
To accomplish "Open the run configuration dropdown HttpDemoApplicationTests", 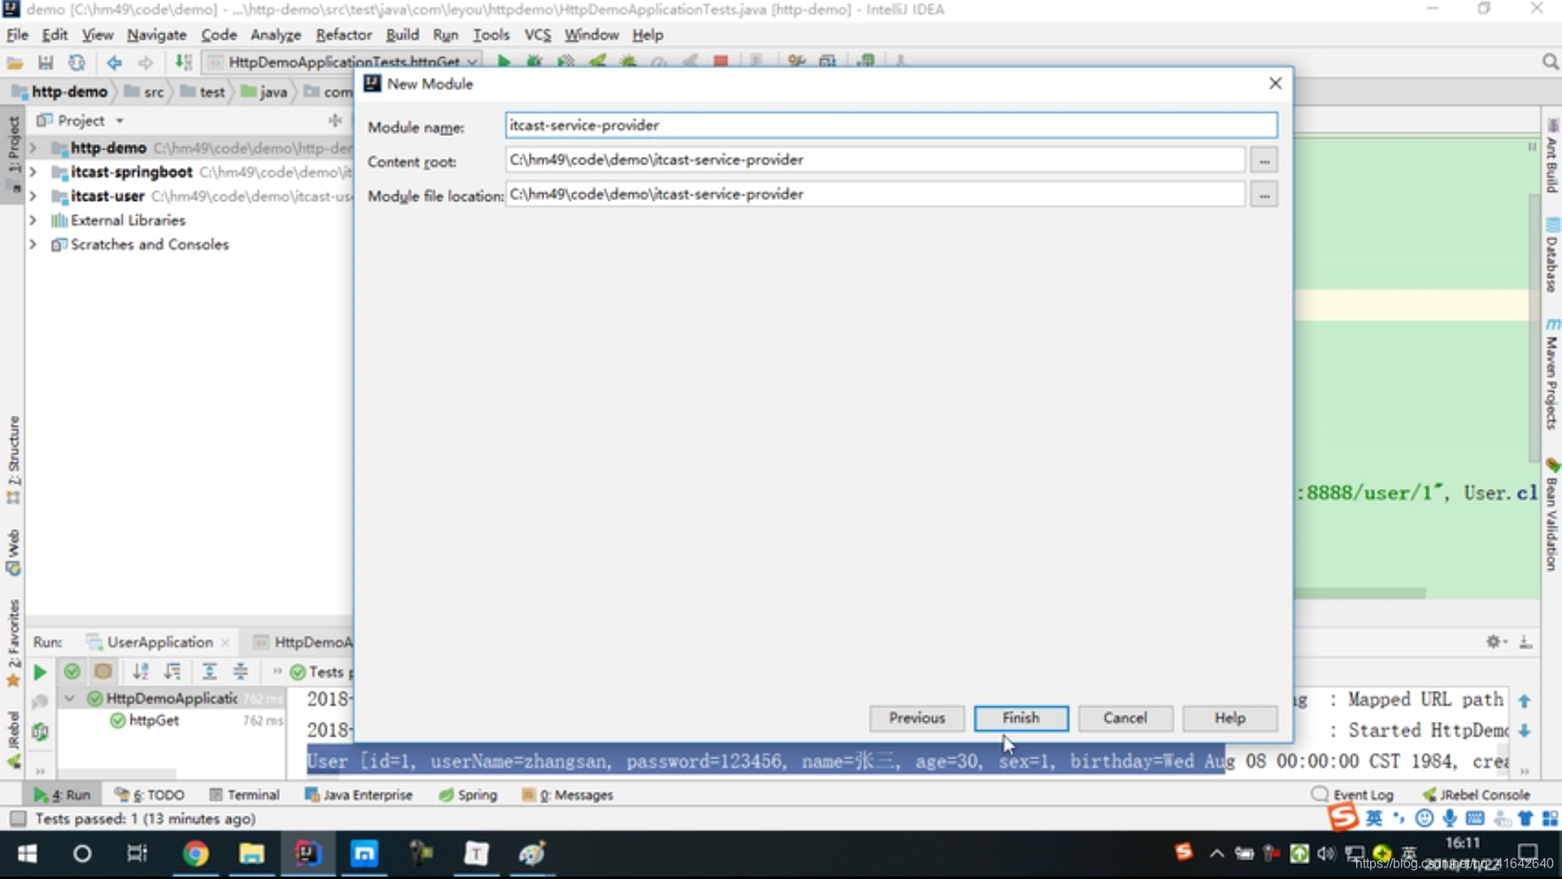I will coord(343,62).
